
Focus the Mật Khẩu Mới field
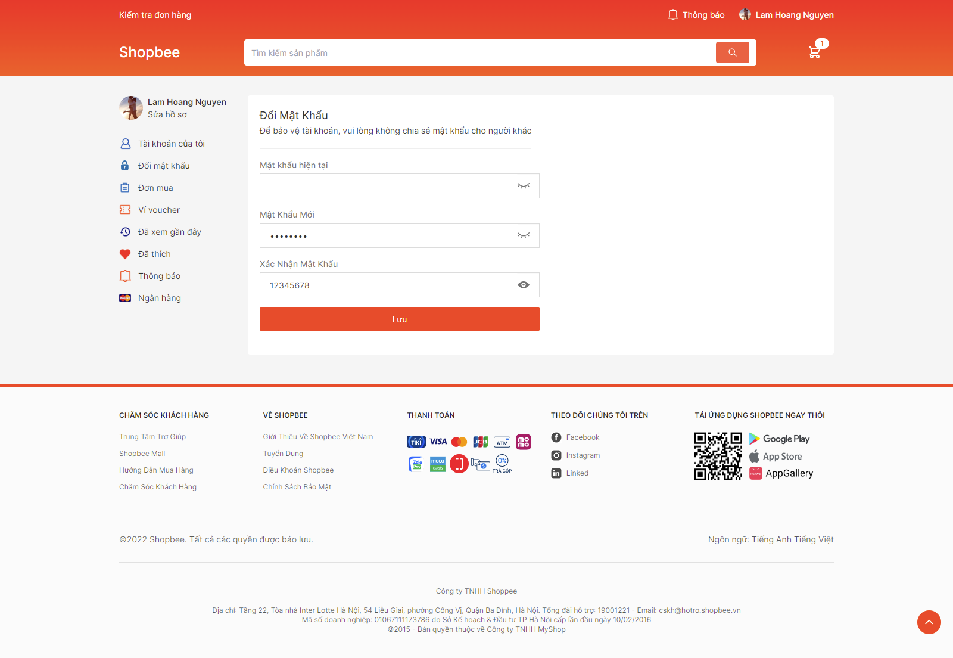[400, 235]
